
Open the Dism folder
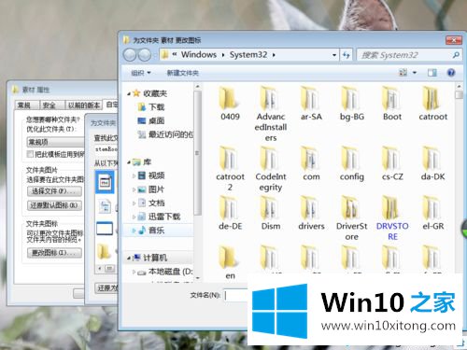(271, 214)
